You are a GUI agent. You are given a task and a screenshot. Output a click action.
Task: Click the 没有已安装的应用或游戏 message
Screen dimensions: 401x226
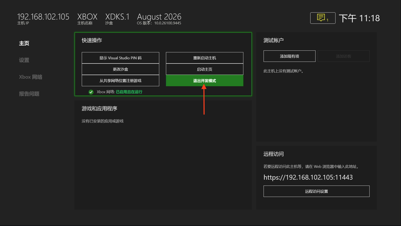pos(103,121)
